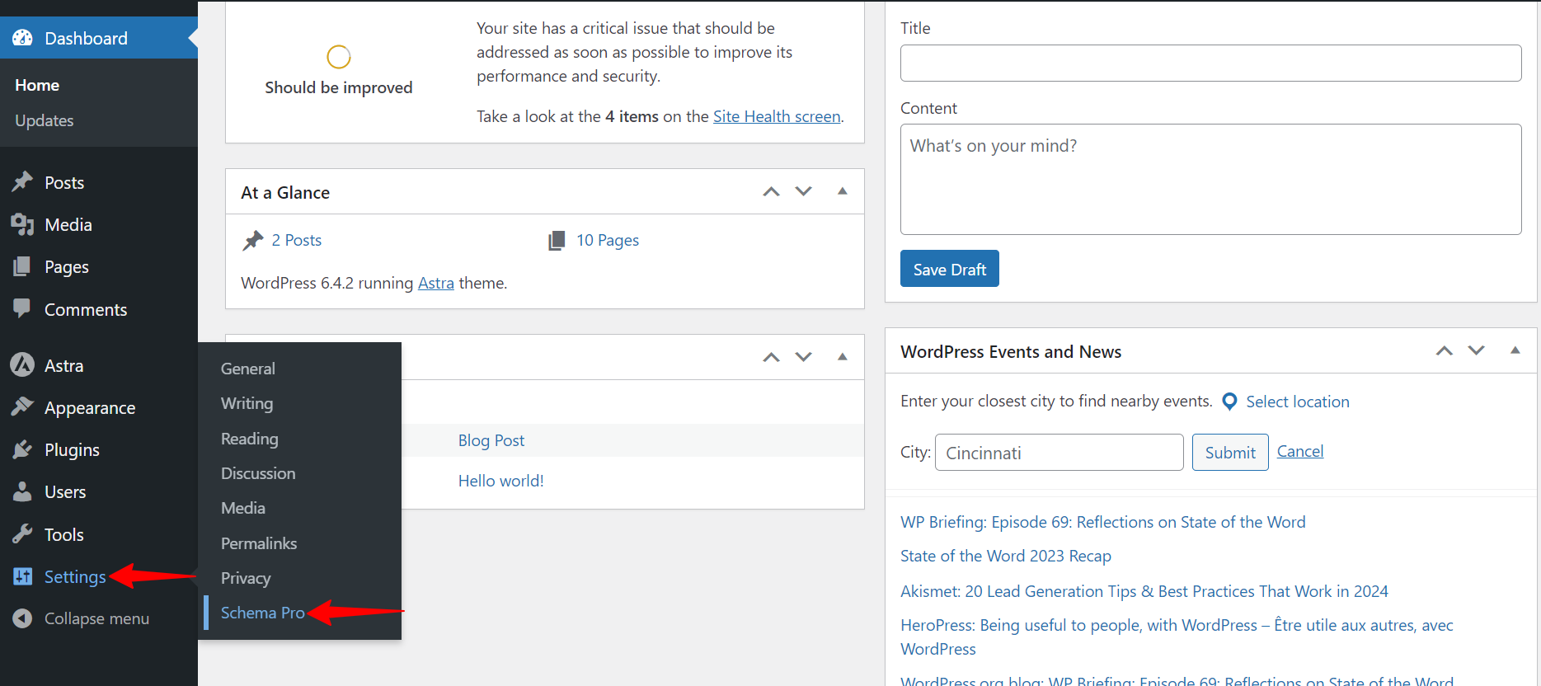Click the Media icon in sidebar
This screenshot has height=686, width=1541.
pyautogui.click(x=22, y=224)
